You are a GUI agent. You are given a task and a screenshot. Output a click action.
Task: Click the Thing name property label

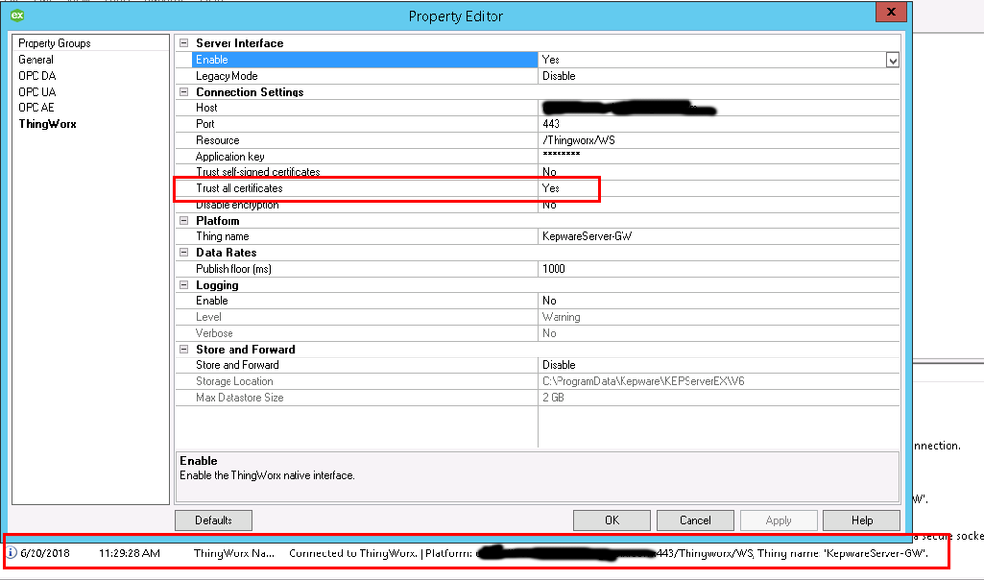pyautogui.click(x=223, y=236)
